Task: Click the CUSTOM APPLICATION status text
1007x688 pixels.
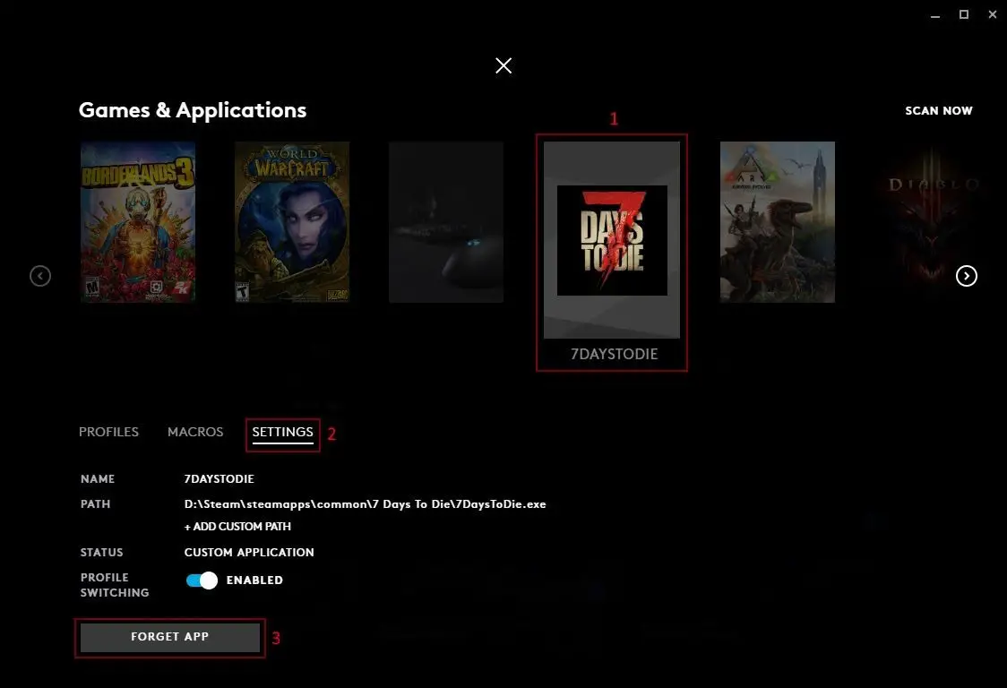Action: pyautogui.click(x=249, y=553)
